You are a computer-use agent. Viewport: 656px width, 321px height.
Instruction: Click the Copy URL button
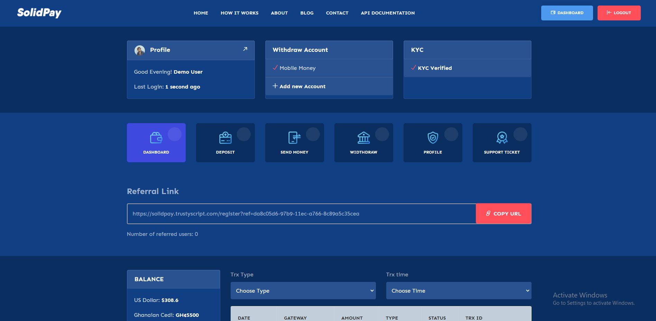(503, 214)
